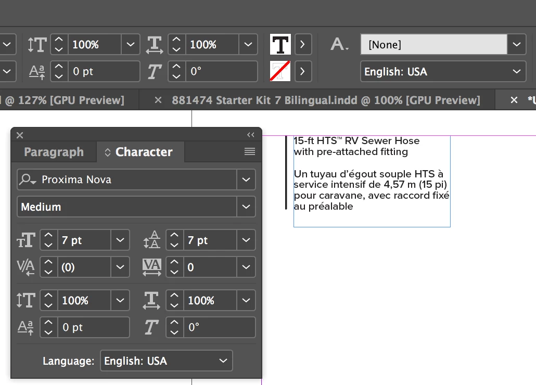Select the text stroke none swatch
Viewport: 536px width, 385px height.
click(280, 71)
